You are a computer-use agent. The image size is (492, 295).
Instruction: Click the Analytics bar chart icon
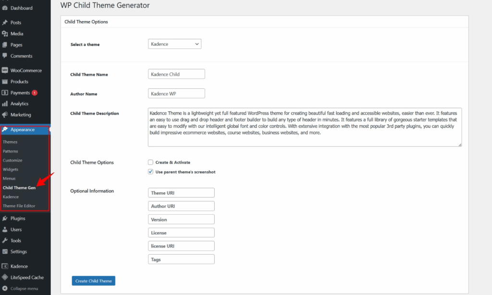pos(5,104)
